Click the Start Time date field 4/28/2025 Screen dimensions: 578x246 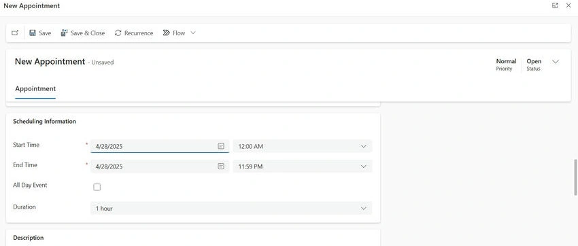(x=160, y=146)
